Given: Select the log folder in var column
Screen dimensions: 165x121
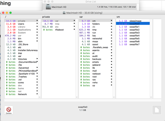Looking at the screenshot, I should click(96, 36).
